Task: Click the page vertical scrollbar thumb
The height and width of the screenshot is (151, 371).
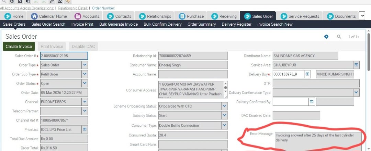Action: [x=369, y=51]
